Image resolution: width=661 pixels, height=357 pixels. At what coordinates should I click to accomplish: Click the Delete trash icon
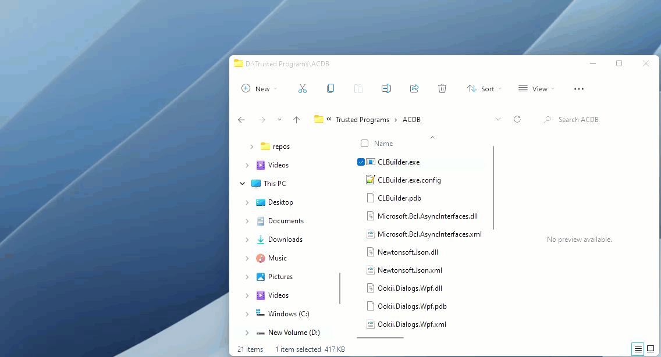coord(442,88)
